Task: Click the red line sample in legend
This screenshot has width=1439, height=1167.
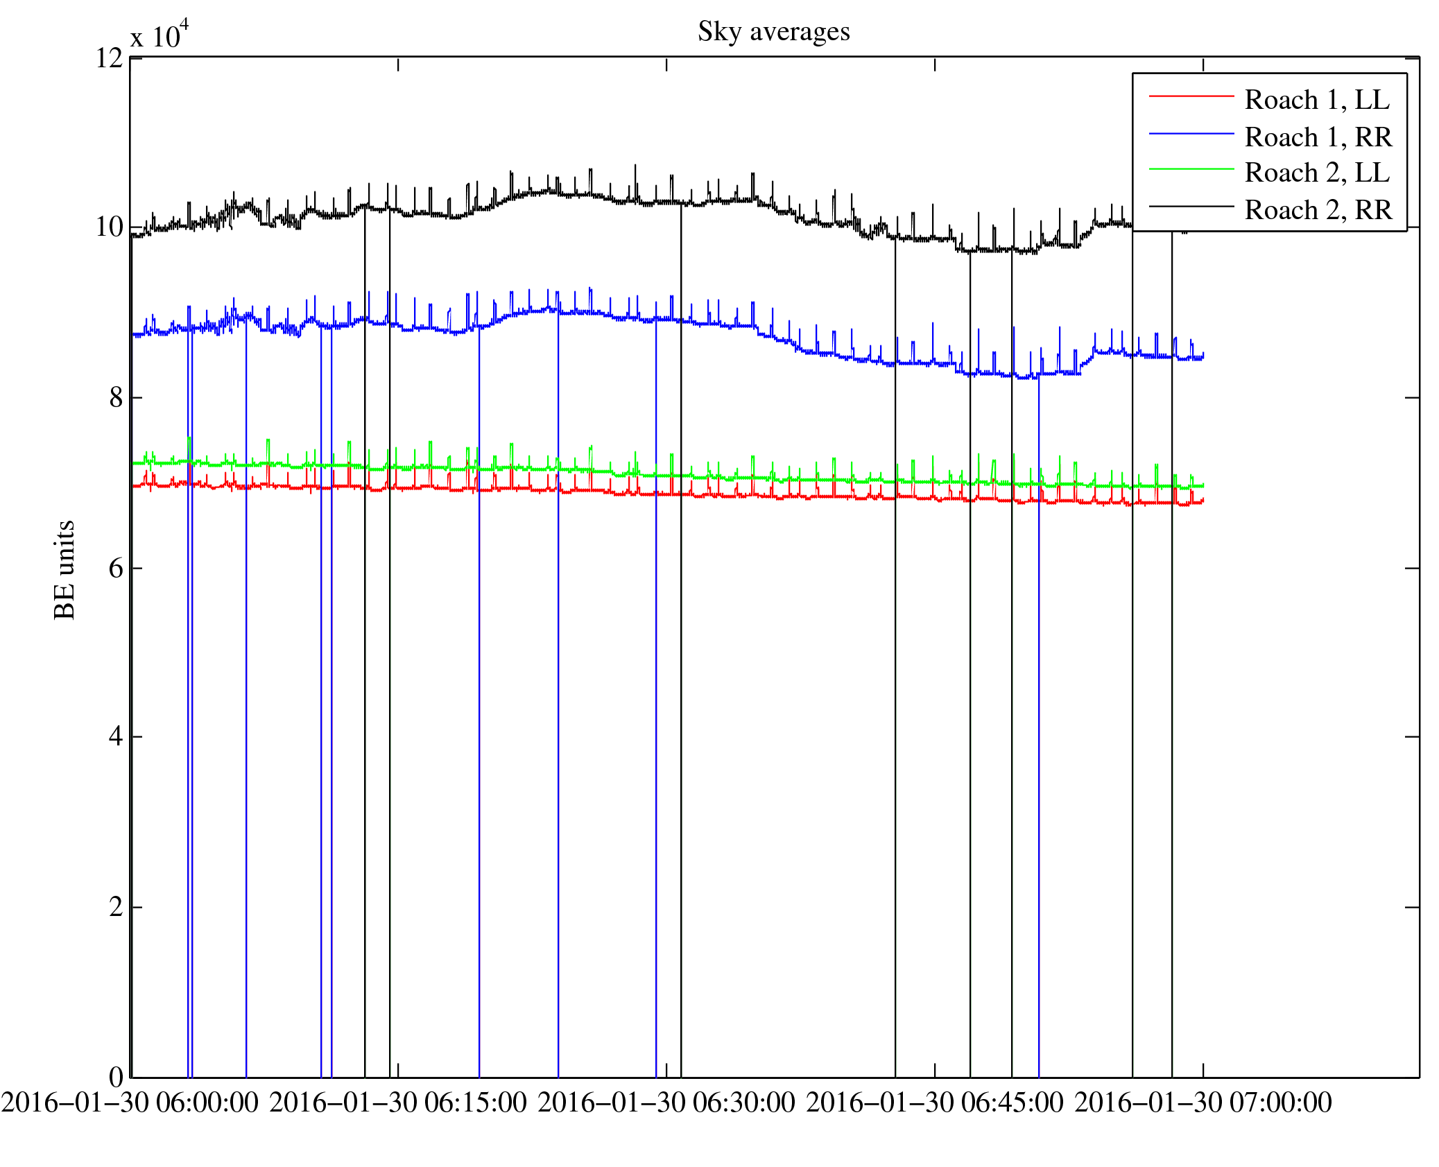Action: (1191, 96)
